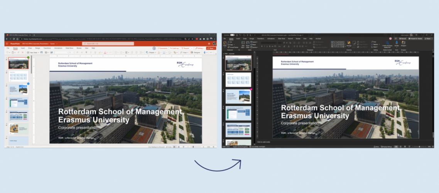Click the browser home icon
439x193 pixels.
pos(17,39)
